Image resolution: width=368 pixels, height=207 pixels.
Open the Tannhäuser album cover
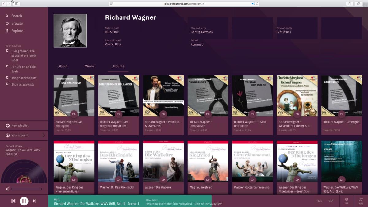(208, 96)
